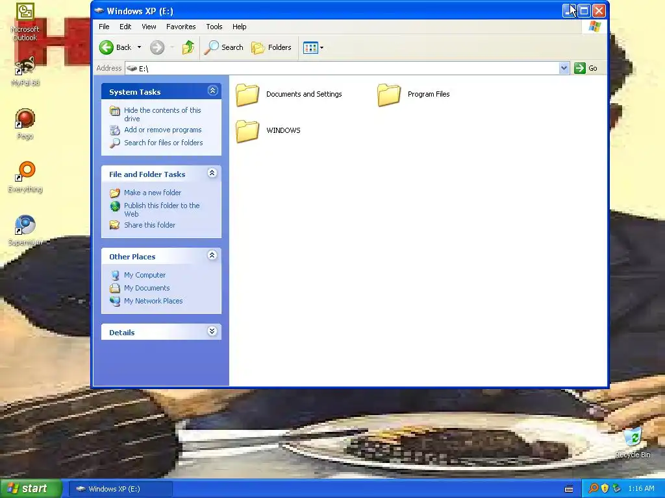Collapse the Other Places panel
The width and height of the screenshot is (665, 498).
tap(212, 255)
